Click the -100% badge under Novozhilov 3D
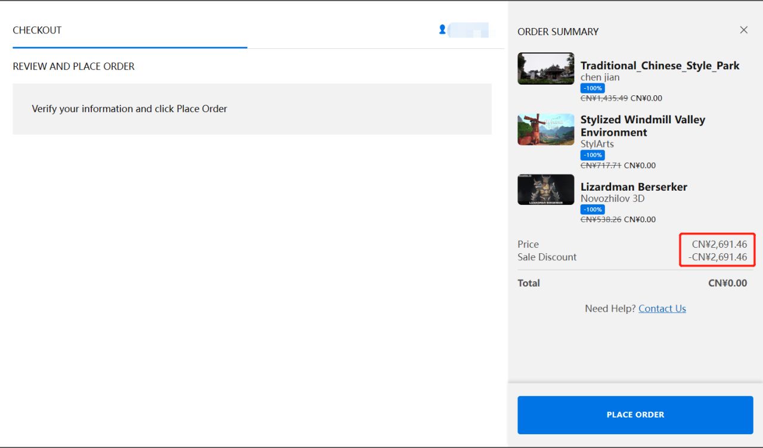 point(593,210)
